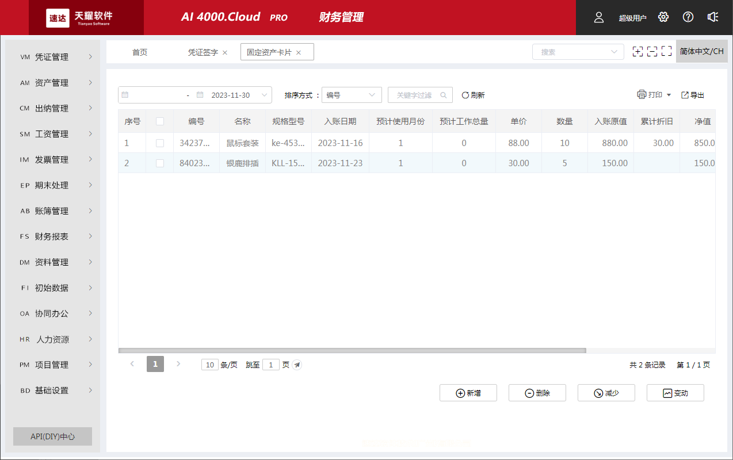Open help with the question mark icon
733x460 pixels.
tap(688, 17)
